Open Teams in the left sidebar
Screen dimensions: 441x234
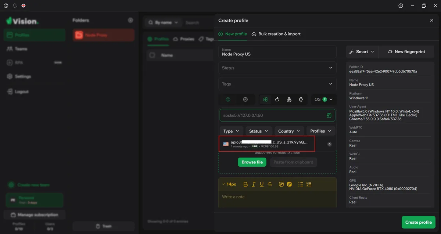[35, 49]
